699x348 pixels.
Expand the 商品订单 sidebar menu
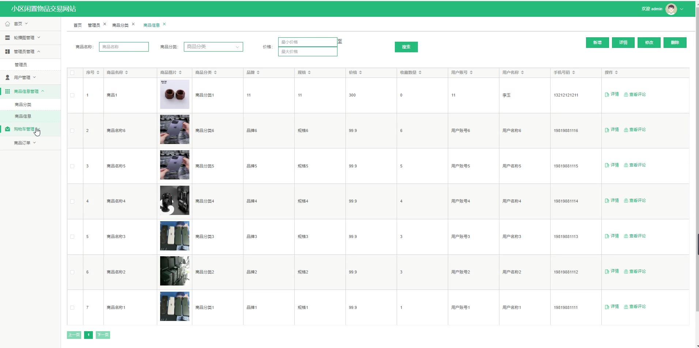(34, 143)
